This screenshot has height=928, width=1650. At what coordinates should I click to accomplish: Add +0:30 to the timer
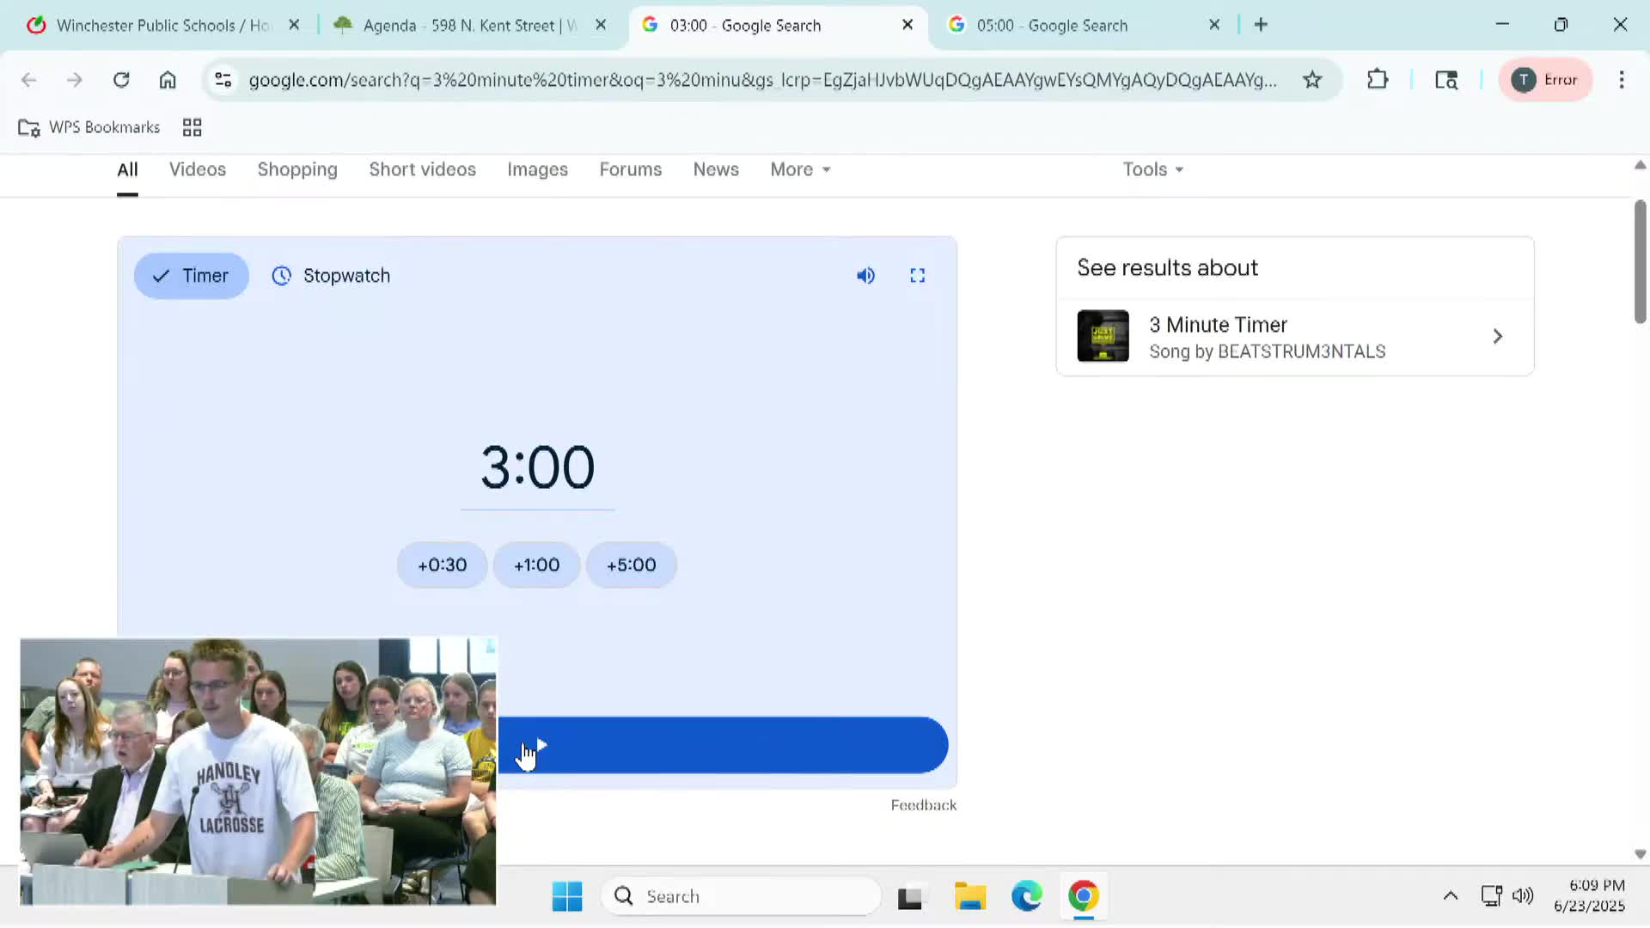[442, 565]
